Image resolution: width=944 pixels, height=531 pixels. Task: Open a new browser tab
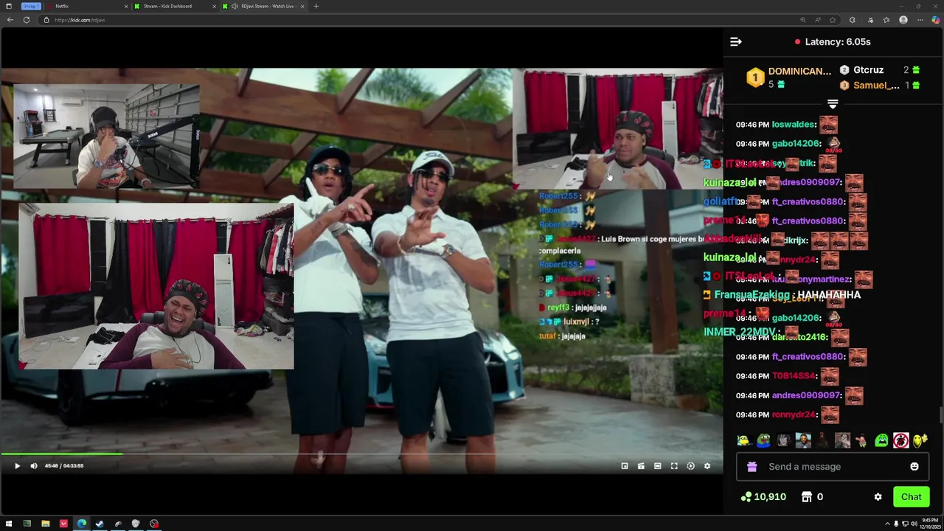coord(316,6)
